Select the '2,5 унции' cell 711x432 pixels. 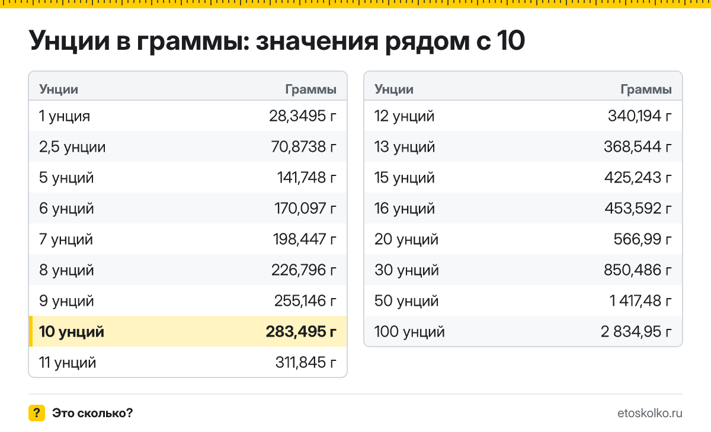72,146
